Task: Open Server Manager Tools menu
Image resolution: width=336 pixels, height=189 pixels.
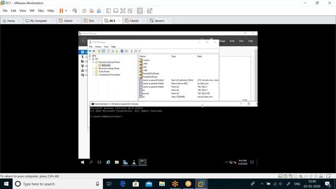Action: 232,41
